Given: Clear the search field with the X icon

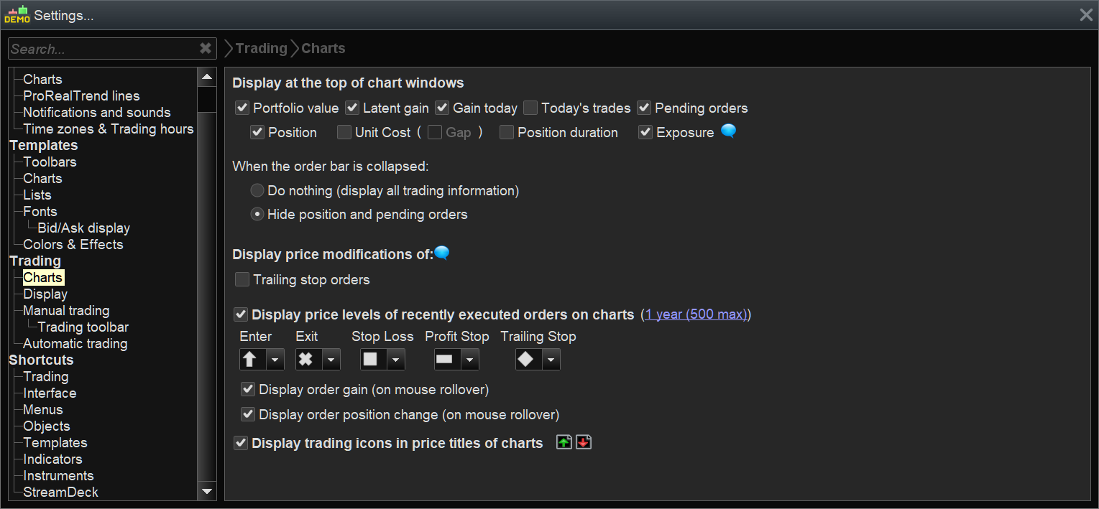Looking at the screenshot, I should click(206, 49).
